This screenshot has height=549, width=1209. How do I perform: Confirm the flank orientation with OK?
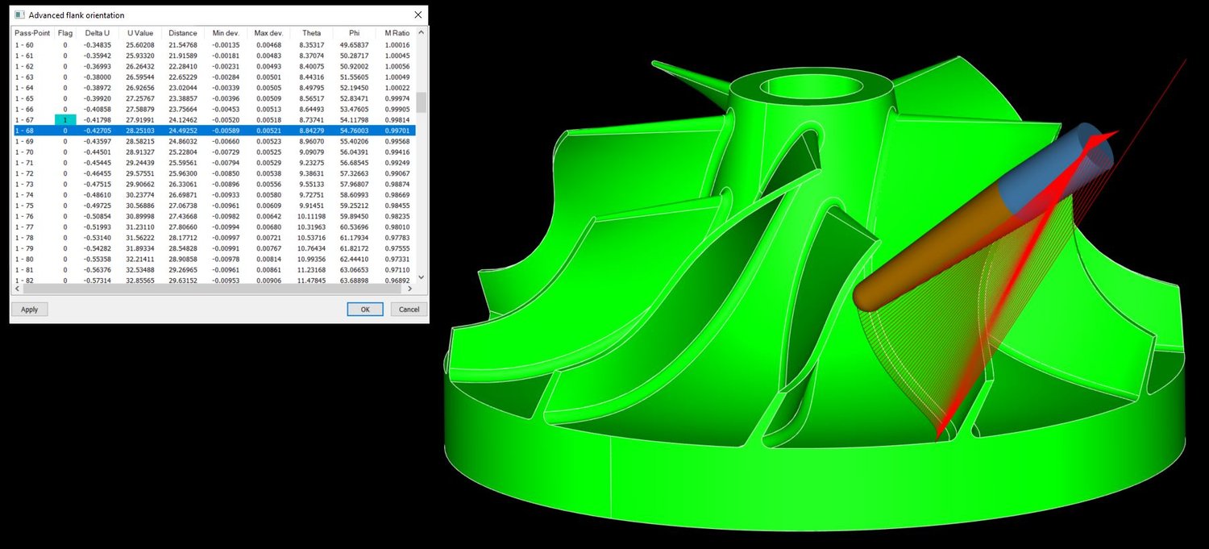tap(364, 309)
